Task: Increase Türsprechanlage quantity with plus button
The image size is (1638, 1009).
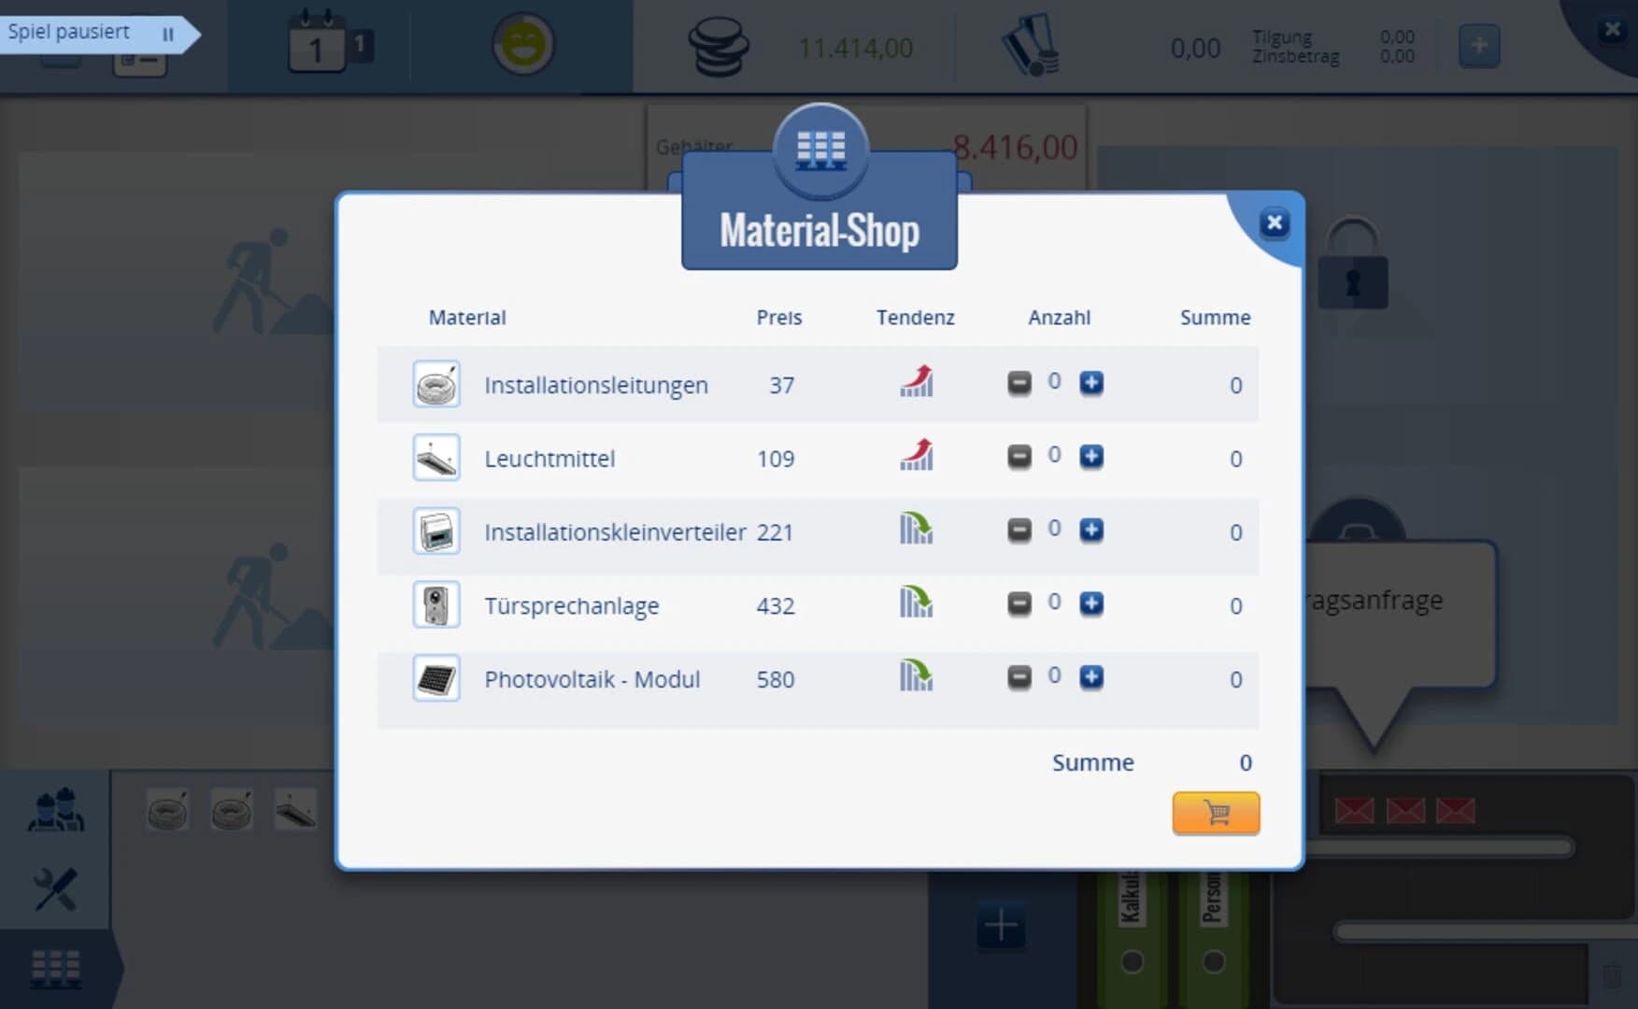Action: (1091, 604)
